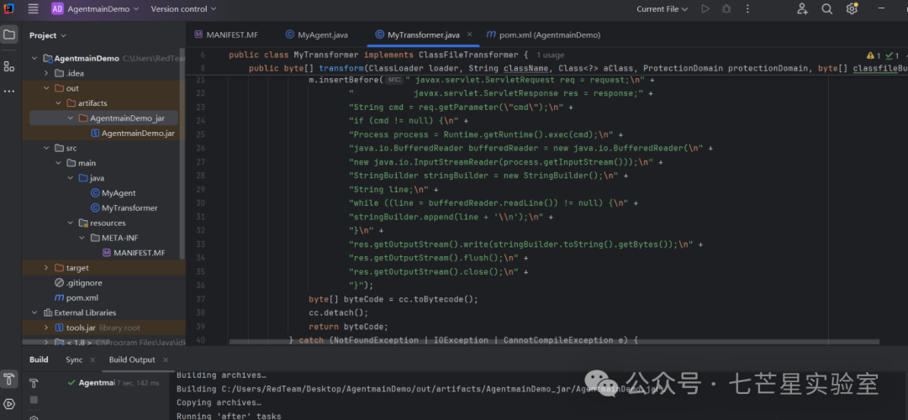Image resolution: width=908 pixels, height=420 pixels.
Task: Expand the target folder
Action: click(x=46, y=268)
